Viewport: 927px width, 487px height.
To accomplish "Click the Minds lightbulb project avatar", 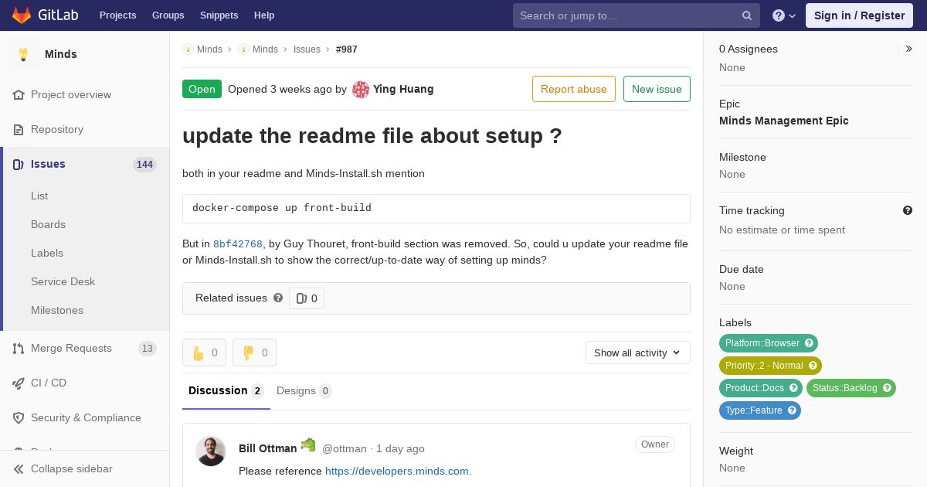I will pos(23,54).
